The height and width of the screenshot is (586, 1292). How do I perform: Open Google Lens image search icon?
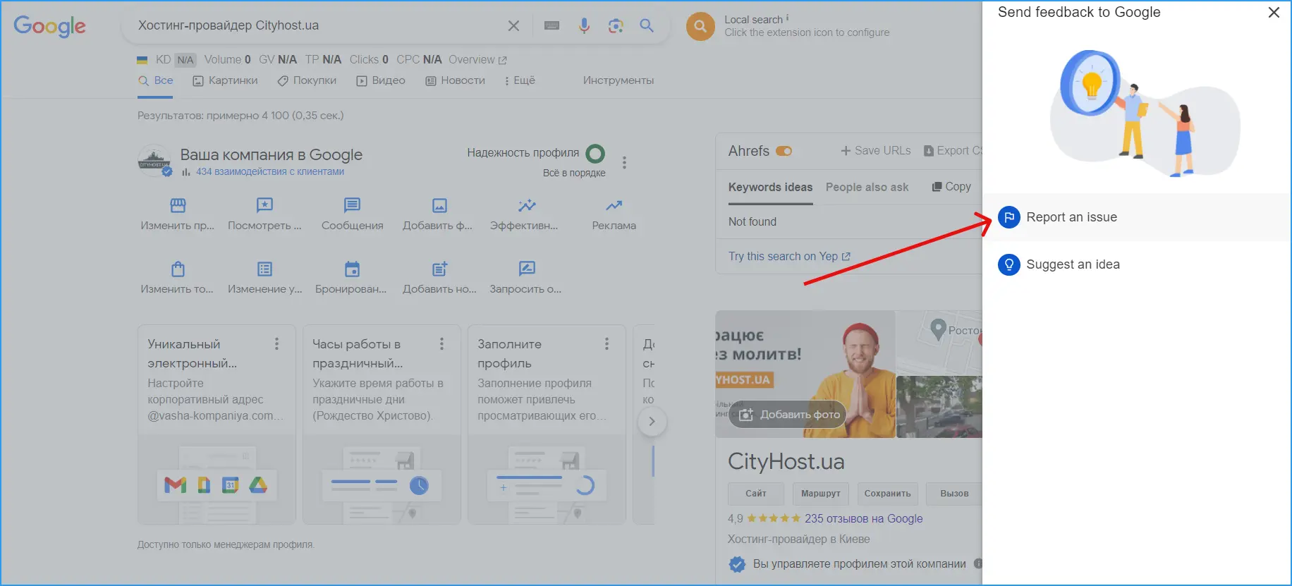click(x=616, y=26)
